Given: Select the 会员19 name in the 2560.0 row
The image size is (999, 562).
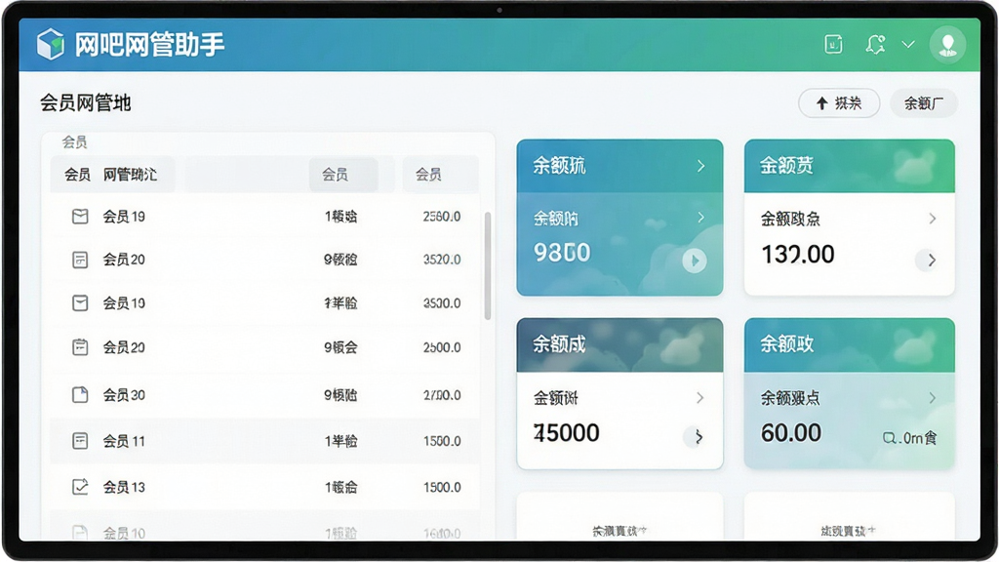Looking at the screenshot, I should 124,217.
